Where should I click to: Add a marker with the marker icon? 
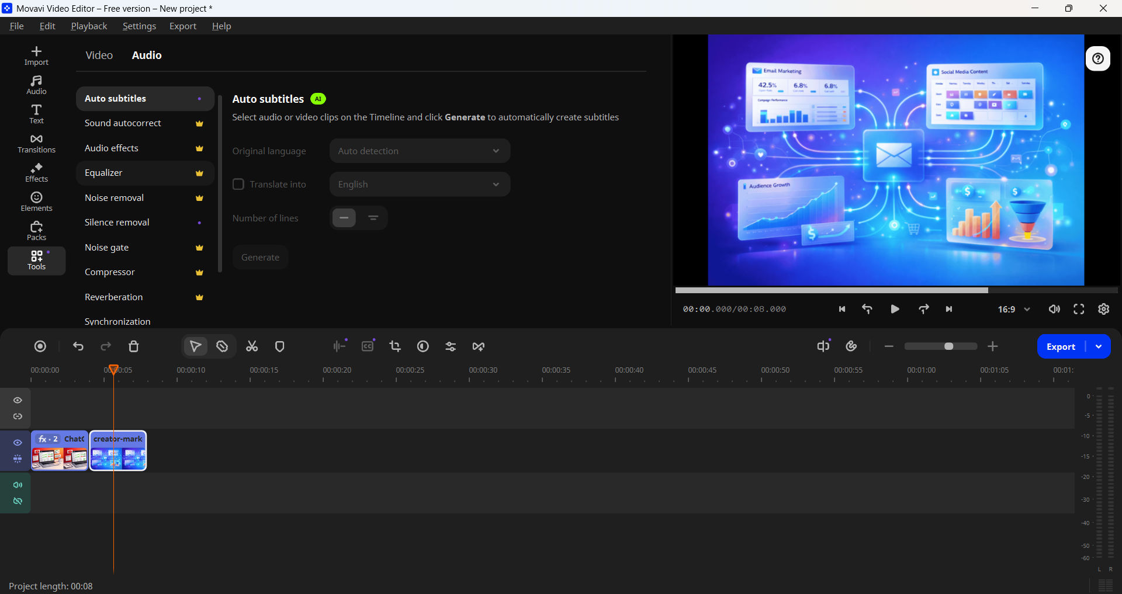(x=280, y=346)
